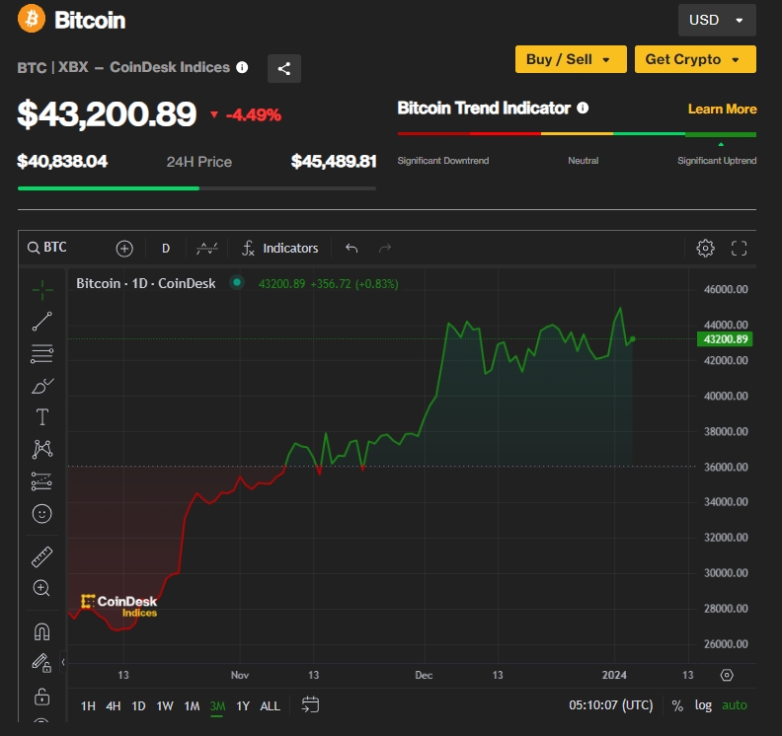Image resolution: width=782 pixels, height=736 pixels.
Task: Select the 1M time range
Action: [x=192, y=706]
